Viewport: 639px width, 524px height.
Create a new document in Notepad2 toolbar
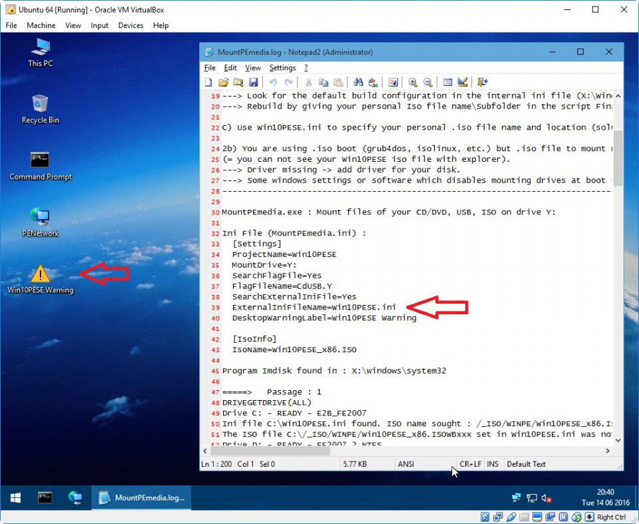(208, 83)
